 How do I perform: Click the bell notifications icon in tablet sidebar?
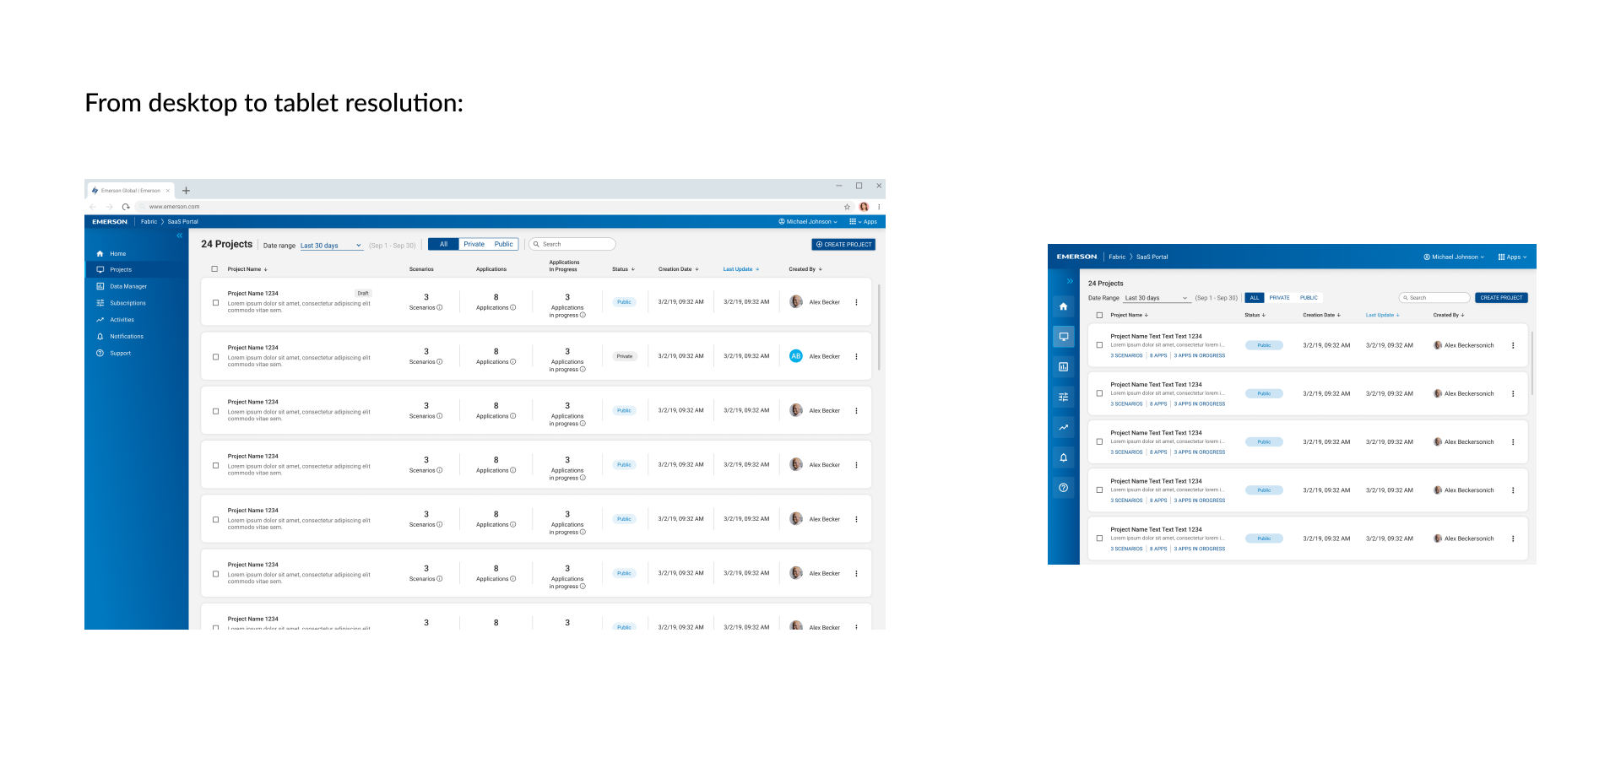click(1063, 457)
